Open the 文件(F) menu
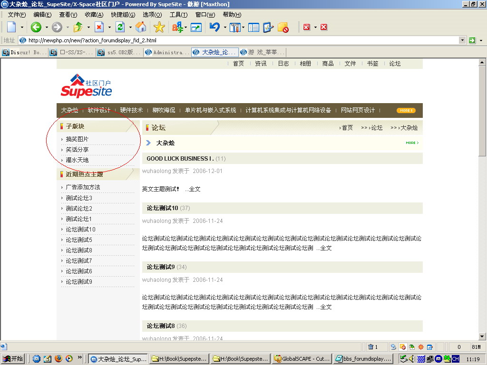 pyautogui.click(x=17, y=15)
